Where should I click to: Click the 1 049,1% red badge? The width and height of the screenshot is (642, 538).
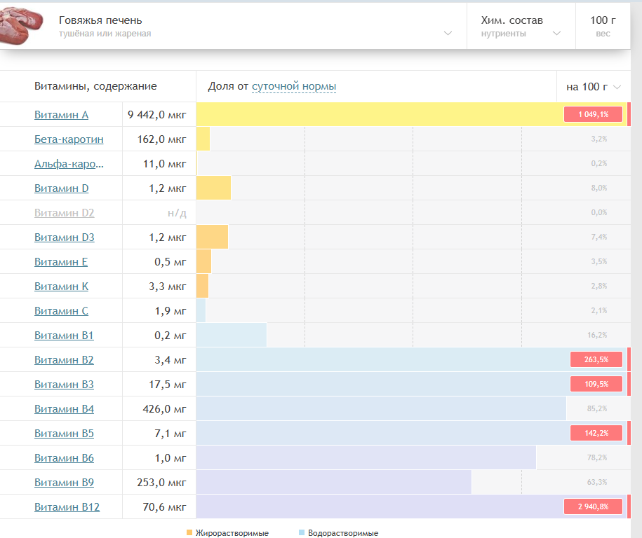pos(593,114)
